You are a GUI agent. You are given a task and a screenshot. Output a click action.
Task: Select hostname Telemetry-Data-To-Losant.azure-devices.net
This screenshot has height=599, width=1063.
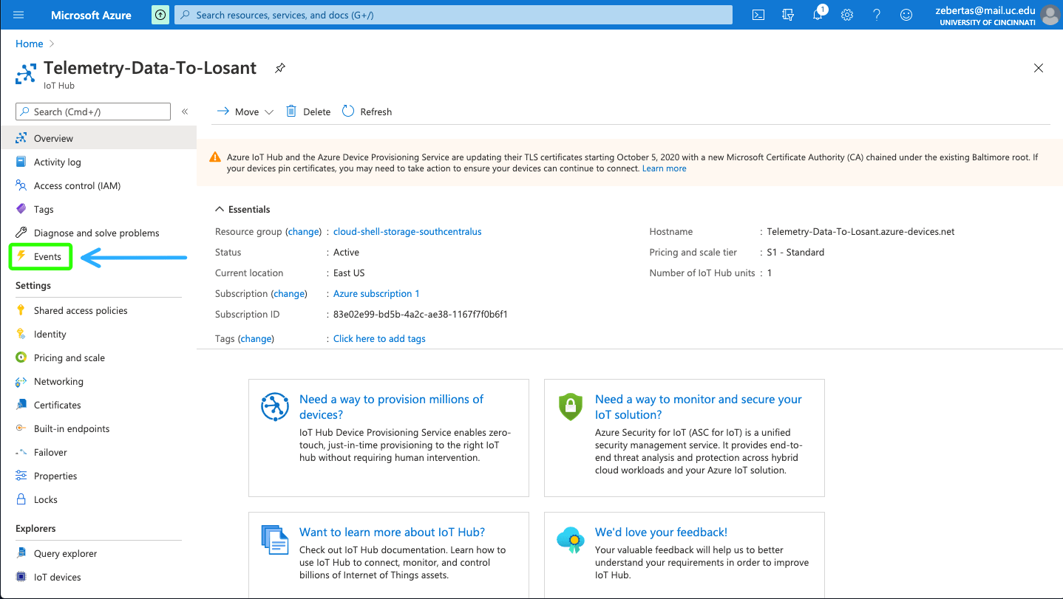coord(860,231)
